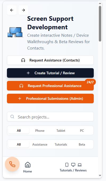Focus the Search projects field
The width and height of the screenshot is (106, 181).
[50, 117]
